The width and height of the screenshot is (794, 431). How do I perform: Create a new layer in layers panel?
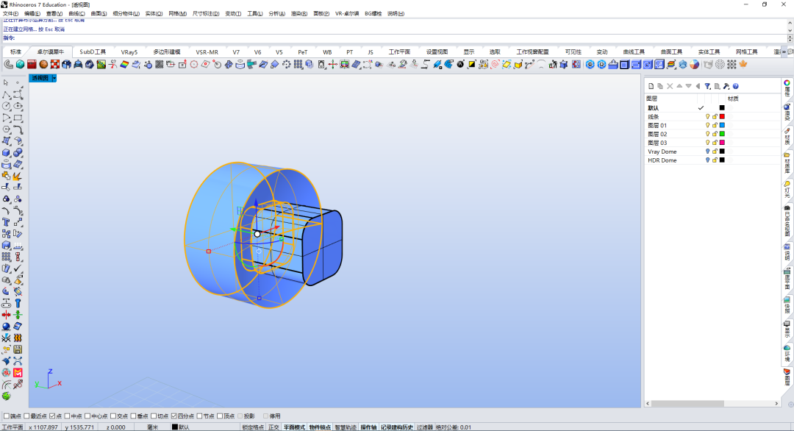coord(651,86)
